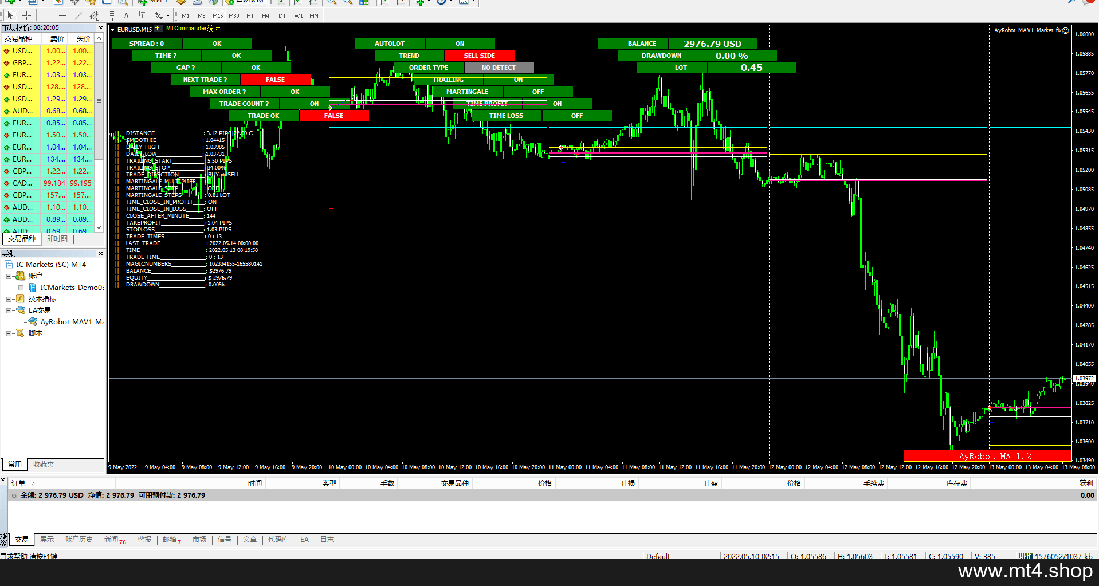Collapse the 账户 tree node
The height and width of the screenshot is (586, 1099).
pyautogui.click(x=9, y=276)
